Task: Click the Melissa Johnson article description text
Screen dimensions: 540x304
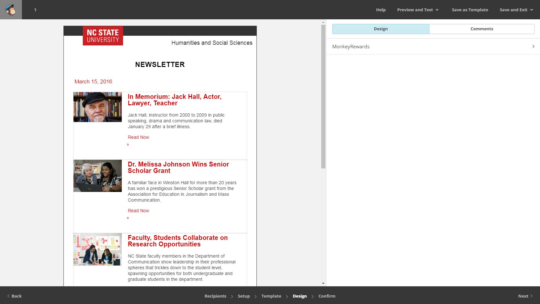Action: [182, 191]
